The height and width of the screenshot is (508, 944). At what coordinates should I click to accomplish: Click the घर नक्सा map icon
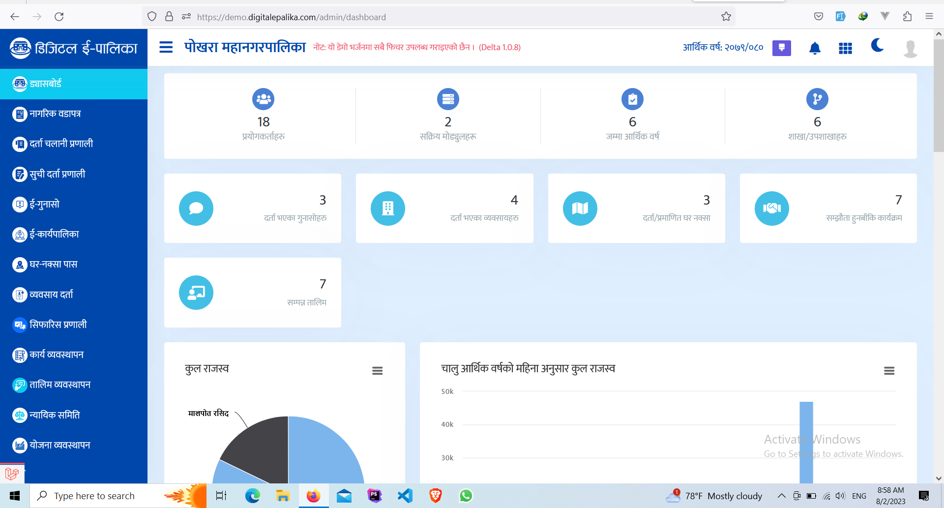click(x=580, y=209)
